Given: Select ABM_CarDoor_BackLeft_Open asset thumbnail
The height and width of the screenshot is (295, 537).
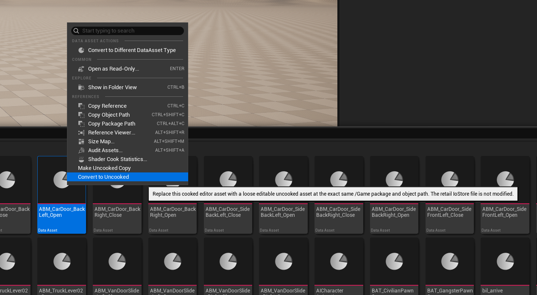Looking at the screenshot, I should (x=61, y=195).
